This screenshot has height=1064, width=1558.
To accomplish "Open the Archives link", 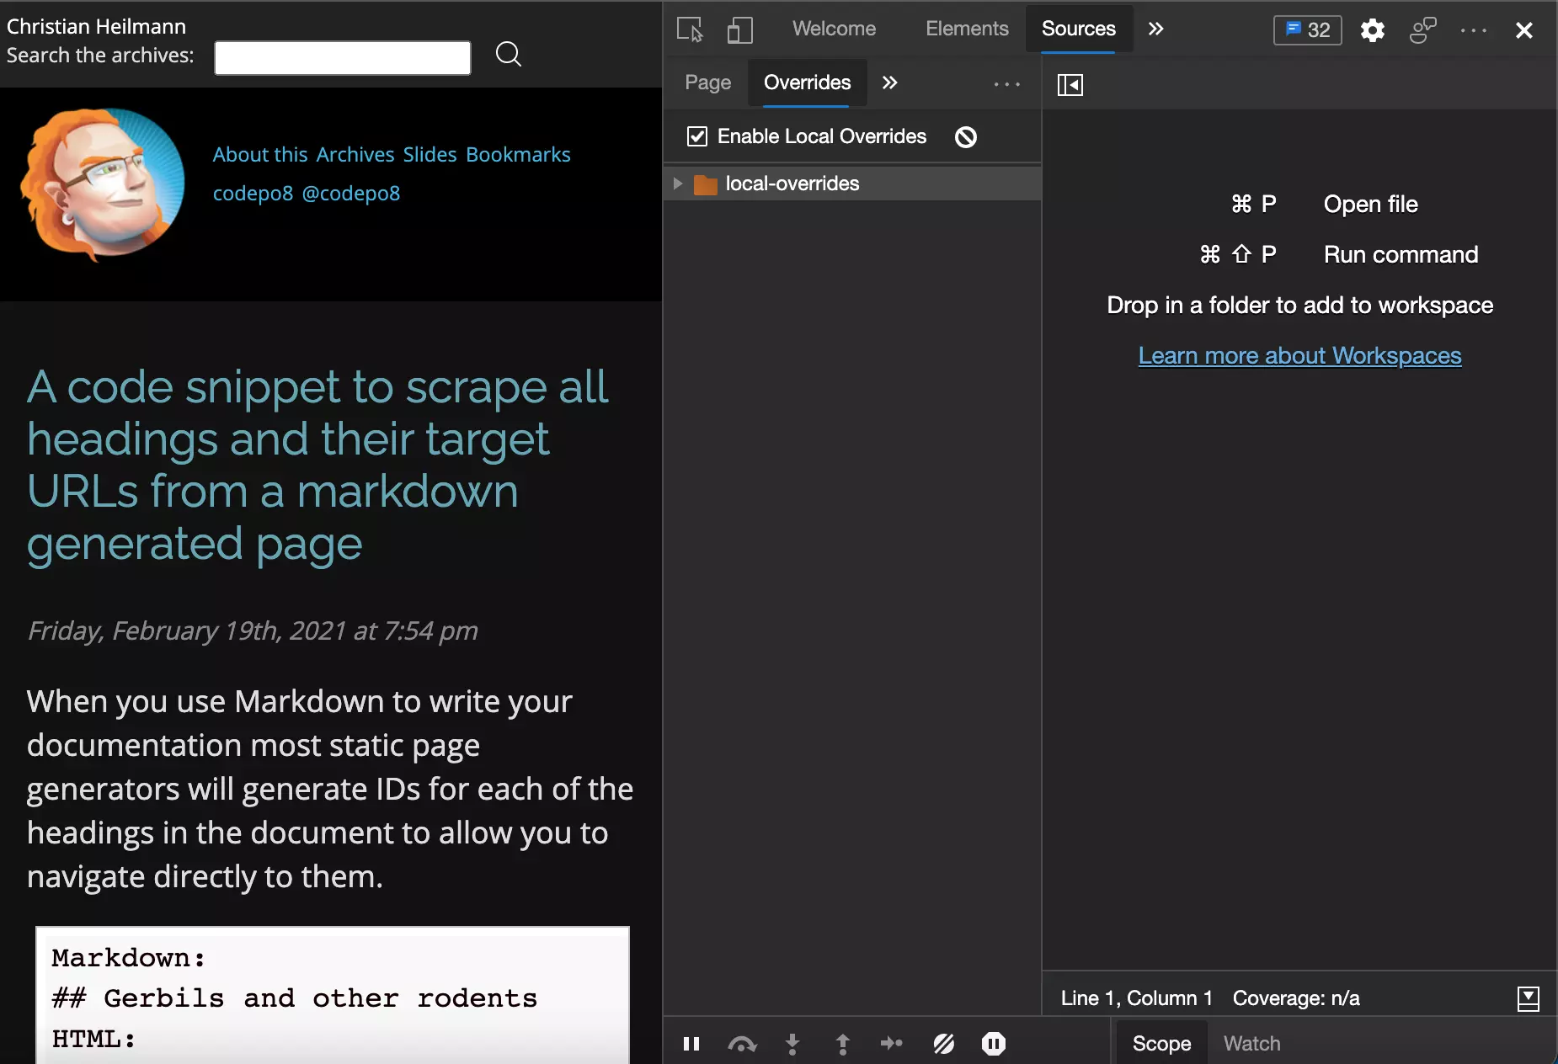I will [355, 154].
